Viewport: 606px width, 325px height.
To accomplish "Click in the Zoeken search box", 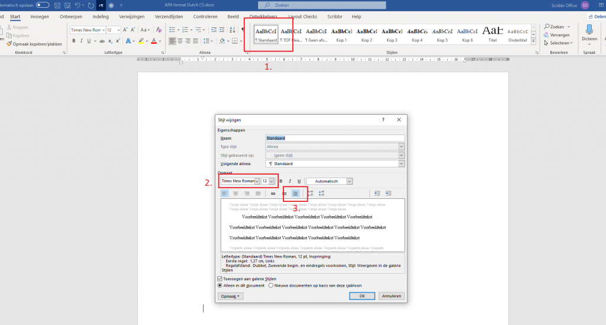I will click(322, 5).
